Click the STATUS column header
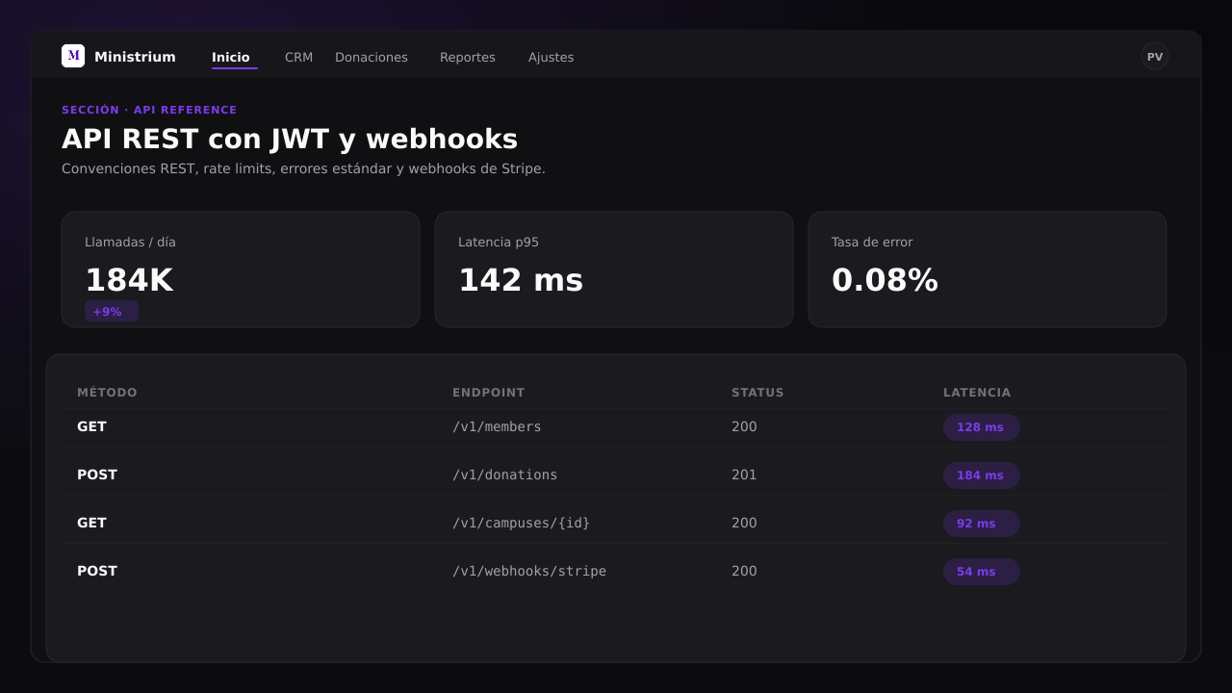1232x693 pixels. point(757,393)
